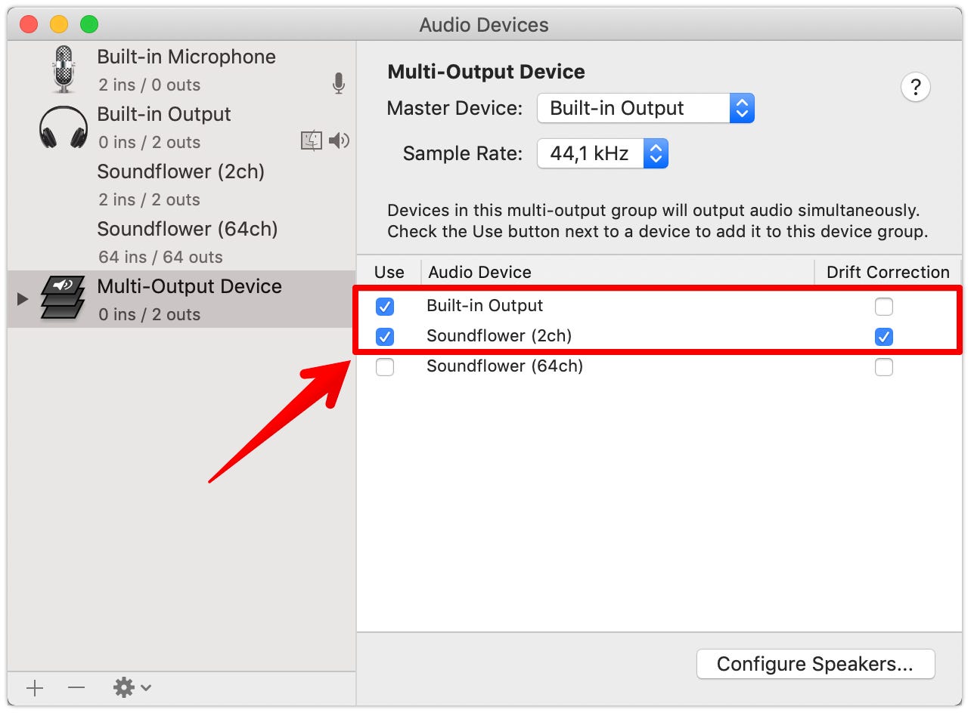Click the Audio Device column header
Image resolution: width=974 pixels, height=713 pixels.
coord(479,272)
